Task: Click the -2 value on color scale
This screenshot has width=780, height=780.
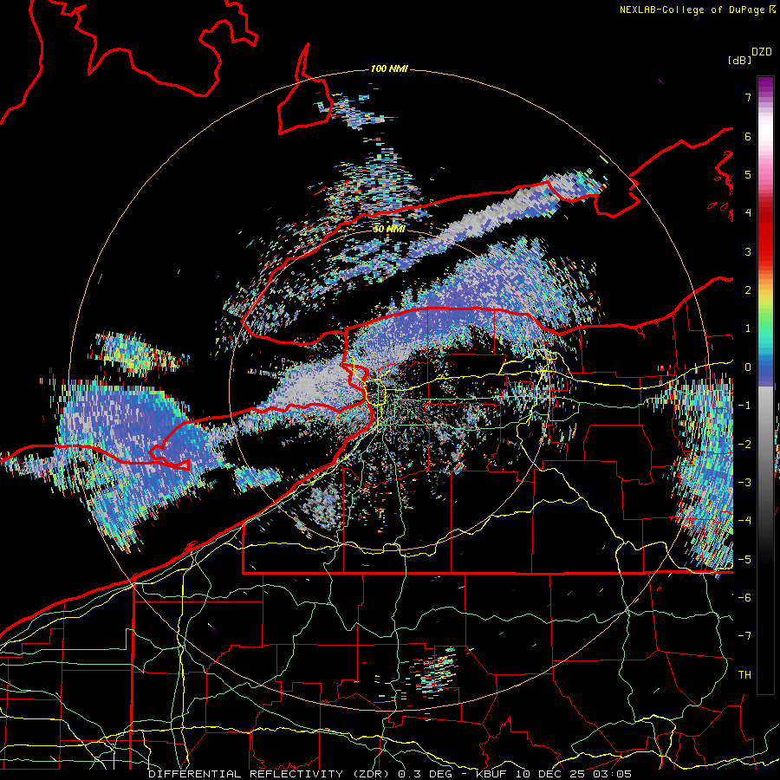Action: click(744, 445)
